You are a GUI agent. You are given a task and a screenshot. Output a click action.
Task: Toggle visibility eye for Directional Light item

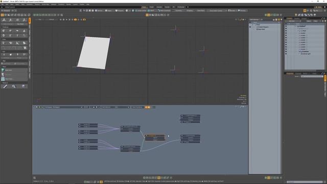click(286, 54)
